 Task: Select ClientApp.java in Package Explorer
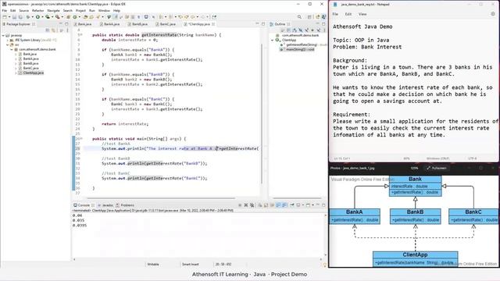point(33,73)
